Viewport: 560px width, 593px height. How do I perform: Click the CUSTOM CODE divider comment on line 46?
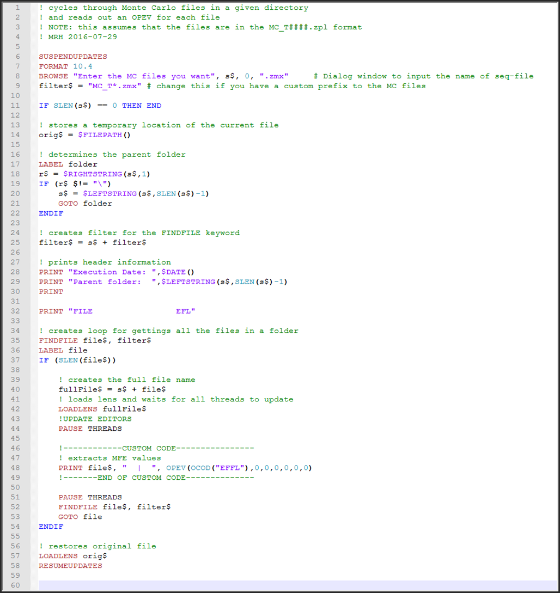coord(156,449)
